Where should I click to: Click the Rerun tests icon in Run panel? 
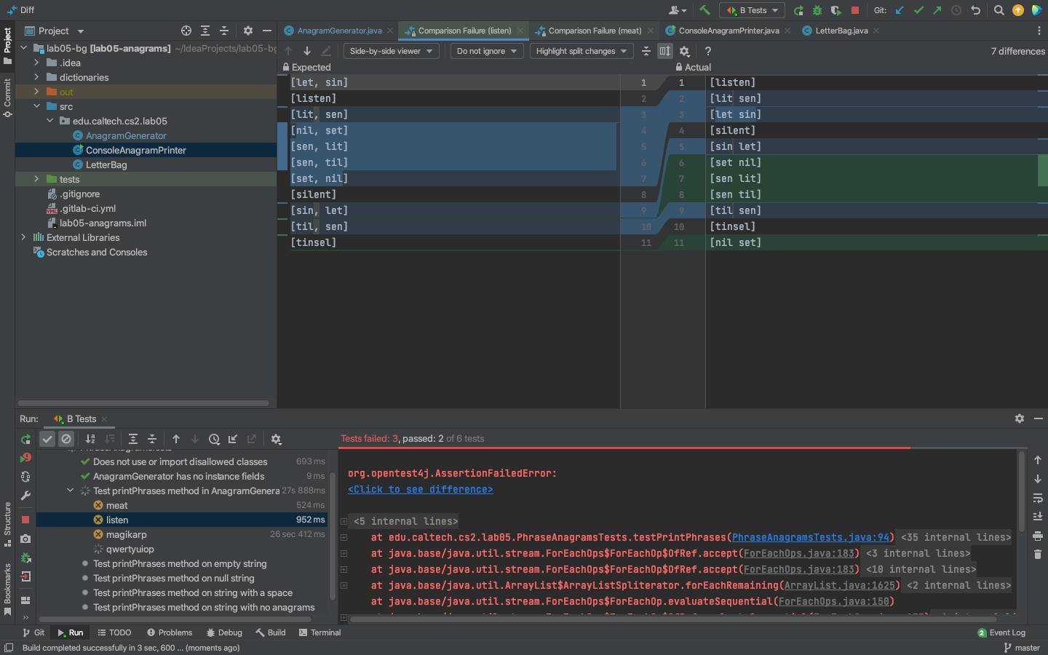25,439
